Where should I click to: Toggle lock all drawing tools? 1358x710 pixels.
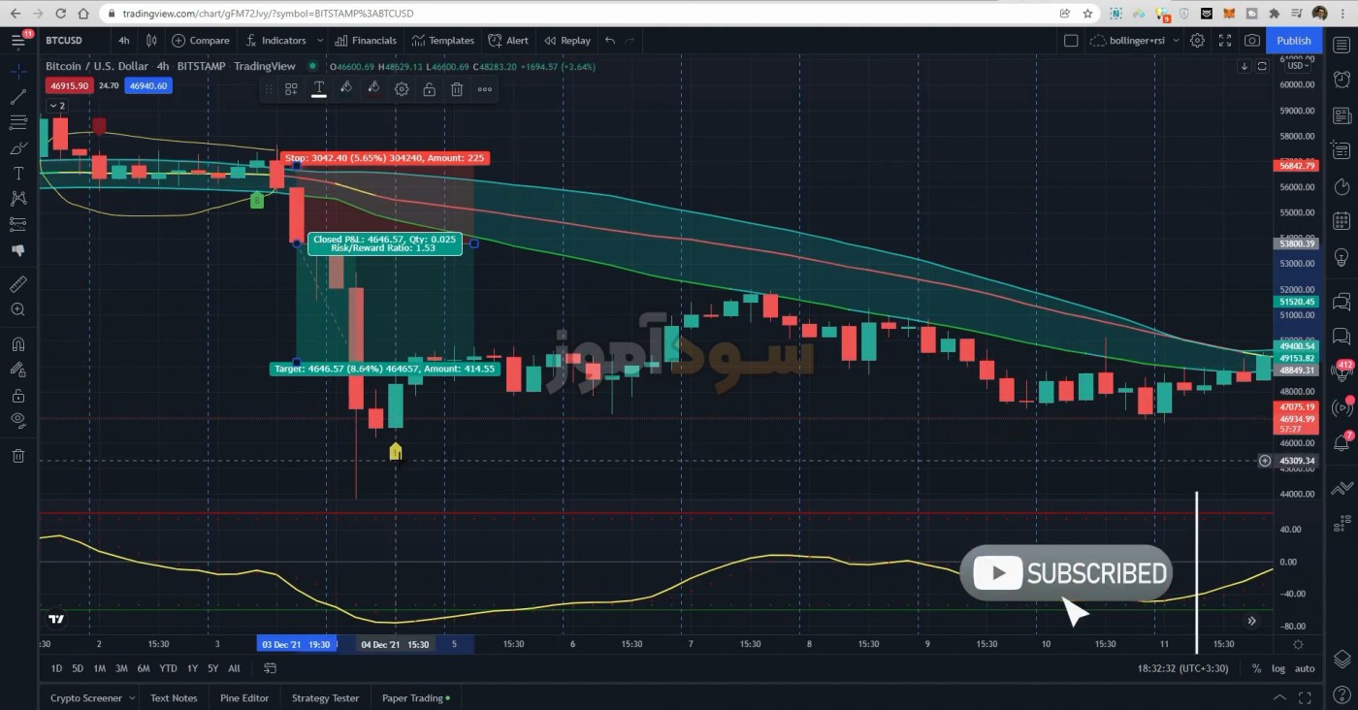click(17, 396)
